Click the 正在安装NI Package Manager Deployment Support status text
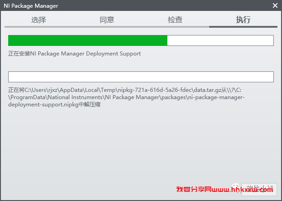 coord(75,54)
